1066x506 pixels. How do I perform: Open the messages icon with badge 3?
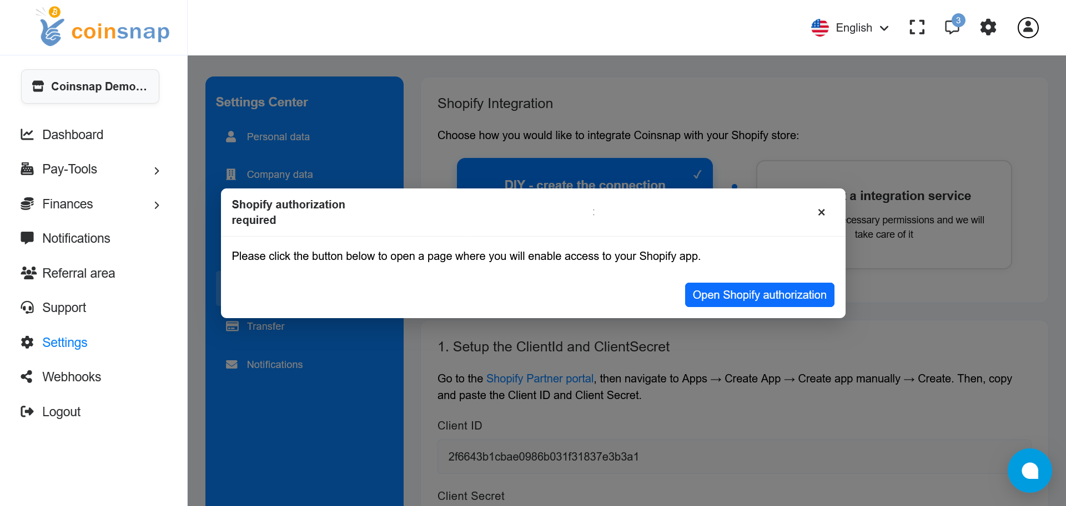click(x=953, y=27)
